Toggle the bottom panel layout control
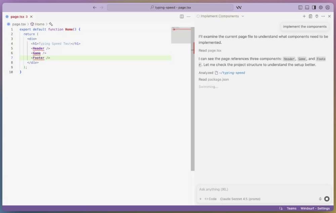Viewport: 336px width, 213px height. [307, 7]
